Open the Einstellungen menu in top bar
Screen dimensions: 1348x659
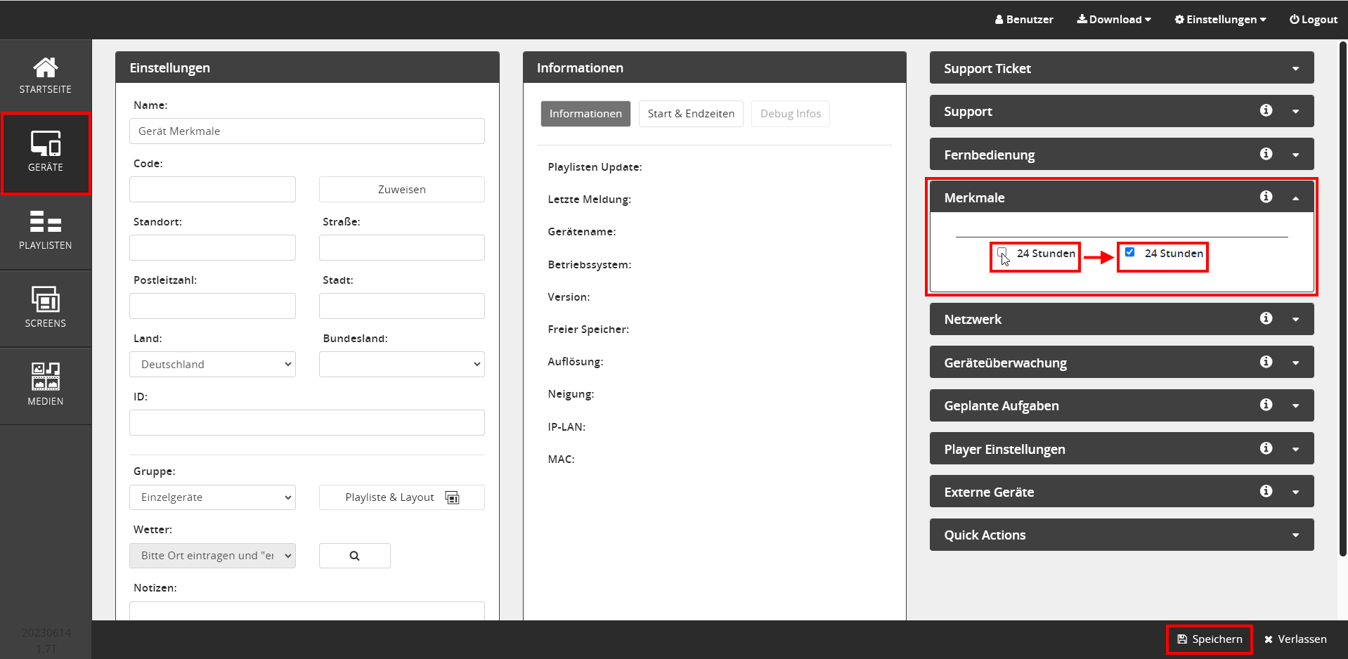coord(1220,20)
